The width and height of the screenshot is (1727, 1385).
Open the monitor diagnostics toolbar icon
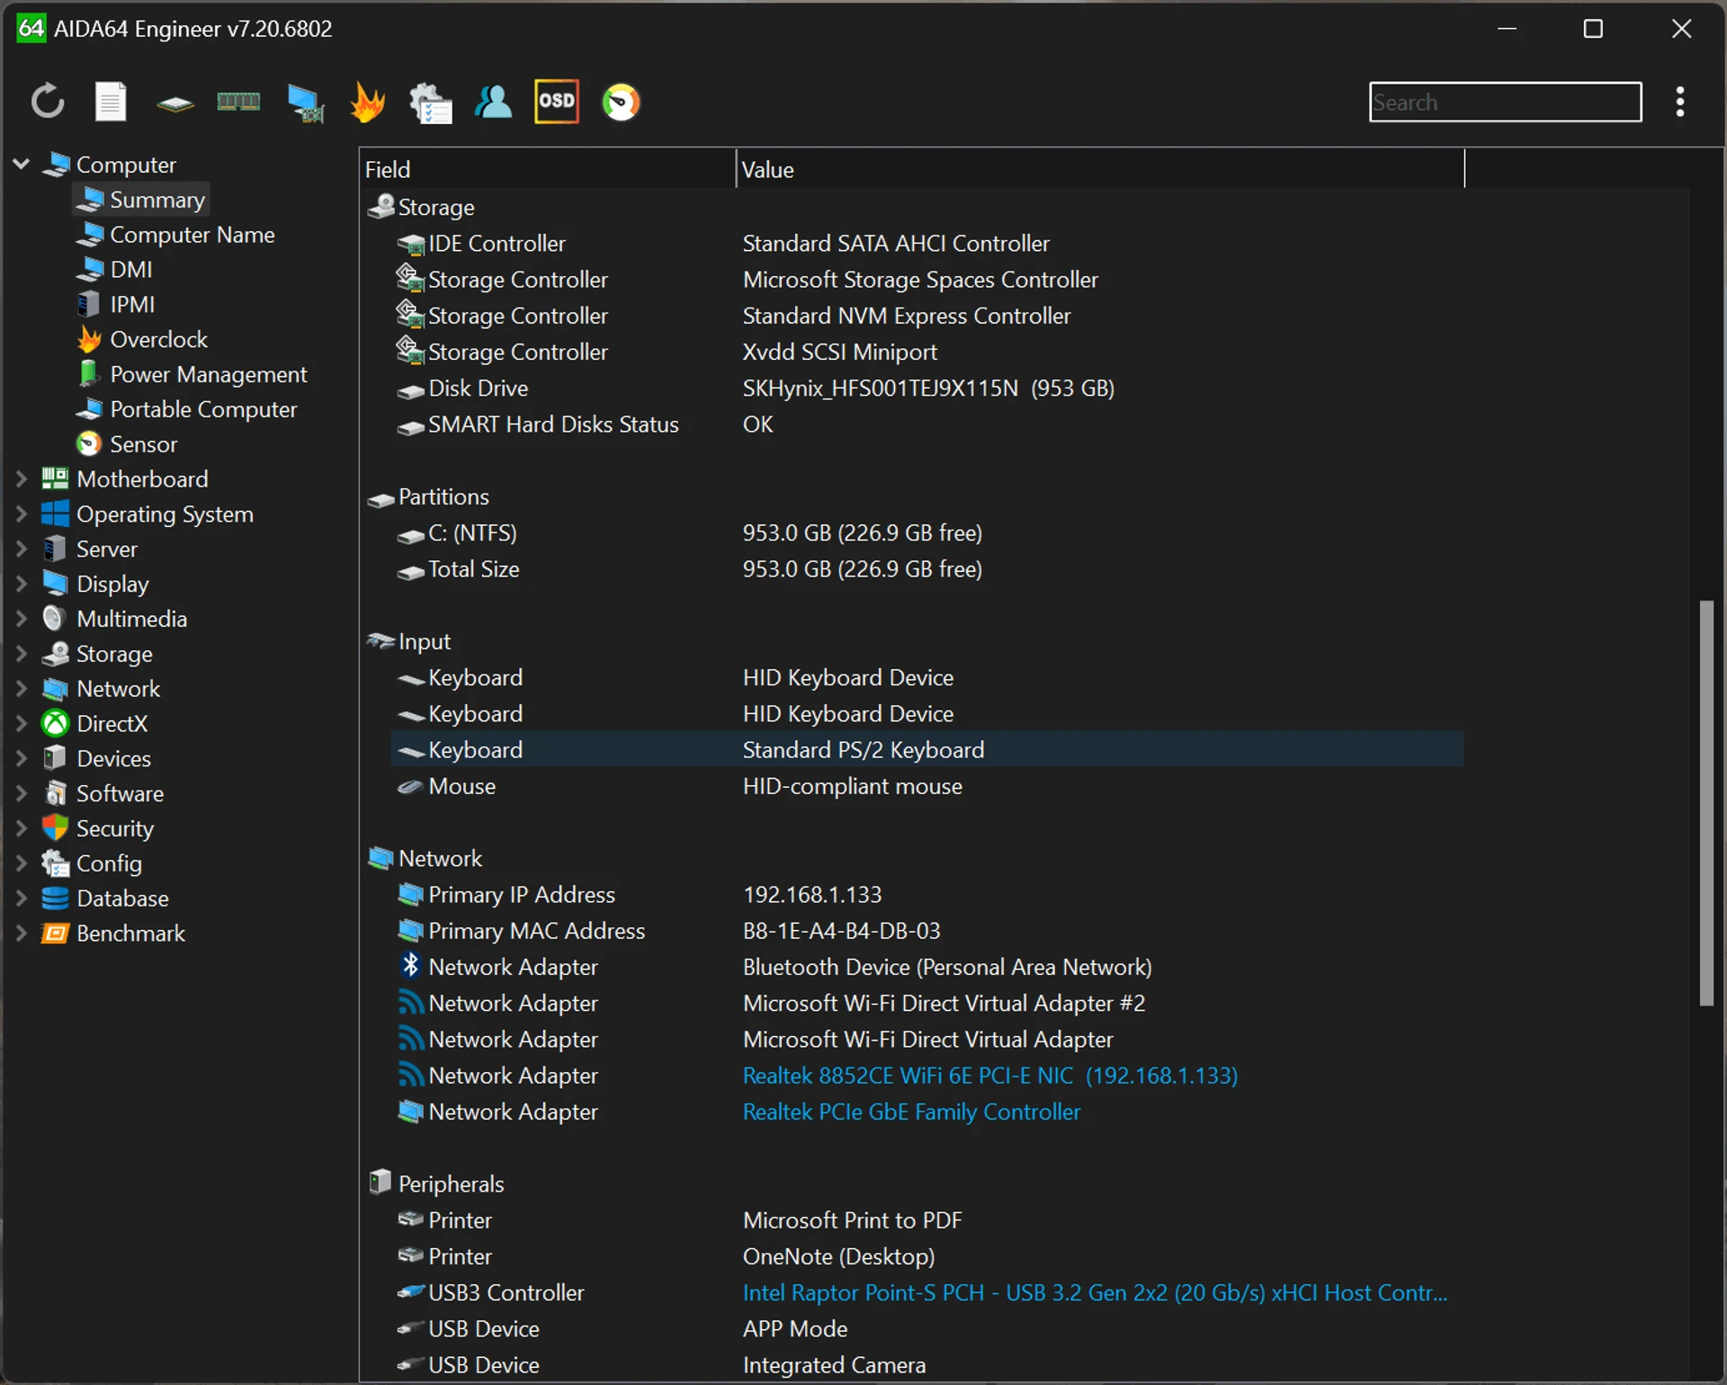coord(305,103)
